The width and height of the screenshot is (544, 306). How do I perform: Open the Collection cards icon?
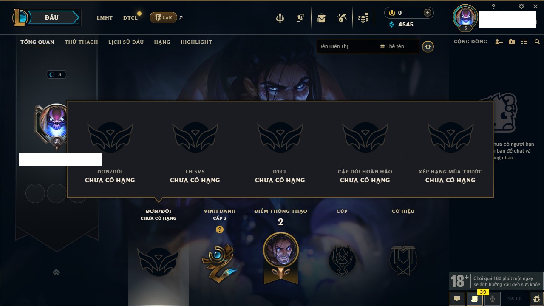point(300,18)
